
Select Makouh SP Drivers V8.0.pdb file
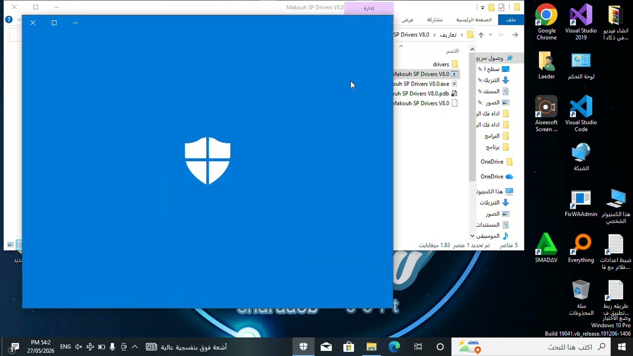425,93
